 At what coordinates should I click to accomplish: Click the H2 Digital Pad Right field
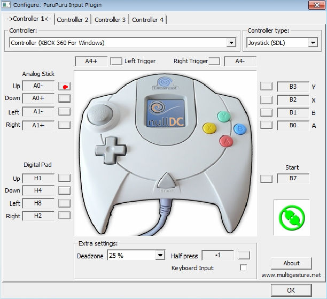38,216
